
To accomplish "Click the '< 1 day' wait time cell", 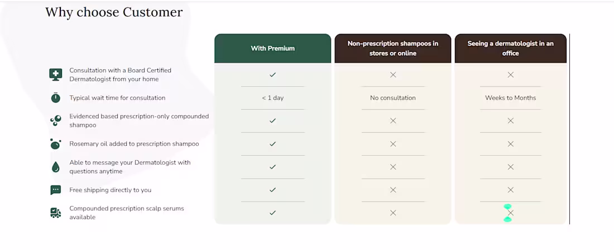I will [x=273, y=98].
